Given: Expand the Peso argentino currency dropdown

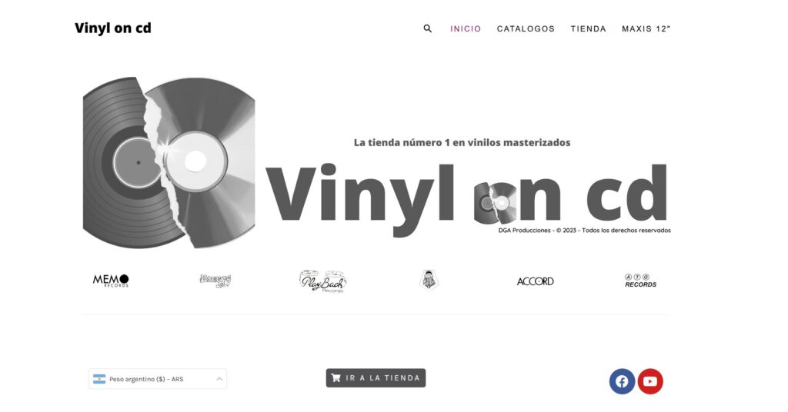Looking at the screenshot, I should pos(158,379).
